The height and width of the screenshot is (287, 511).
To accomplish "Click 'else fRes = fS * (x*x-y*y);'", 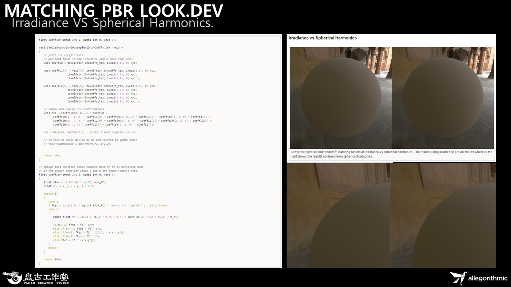I will [75, 240].
